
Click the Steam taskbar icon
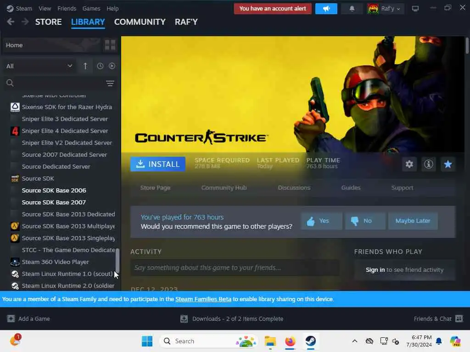click(x=311, y=341)
